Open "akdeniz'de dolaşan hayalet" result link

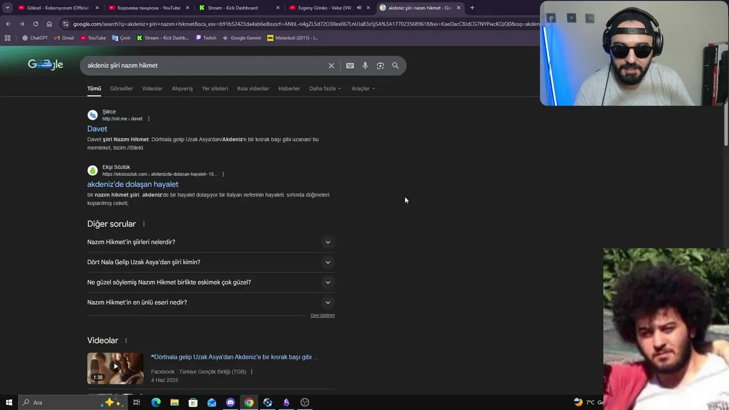click(x=133, y=184)
